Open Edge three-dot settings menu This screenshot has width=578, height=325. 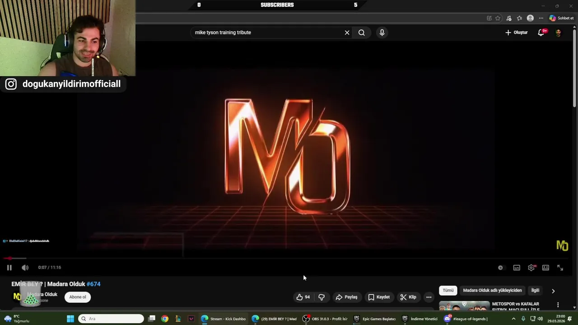(x=541, y=18)
